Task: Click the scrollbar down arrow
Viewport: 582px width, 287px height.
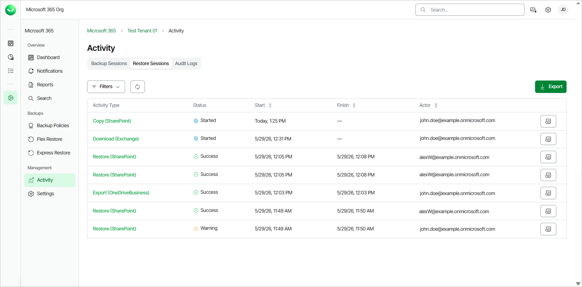Action: [x=578, y=284]
